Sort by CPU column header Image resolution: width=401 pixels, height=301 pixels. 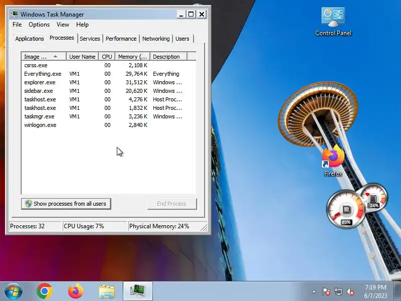[107, 57]
